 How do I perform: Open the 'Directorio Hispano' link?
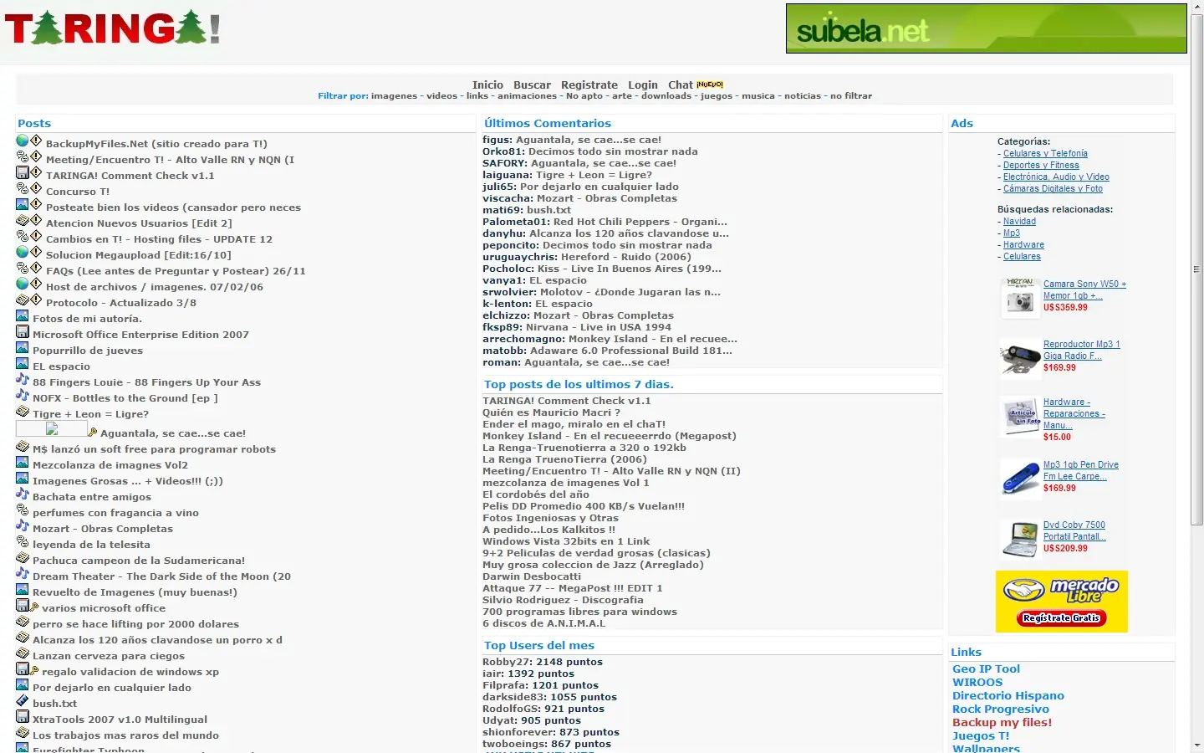click(1008, 696)
